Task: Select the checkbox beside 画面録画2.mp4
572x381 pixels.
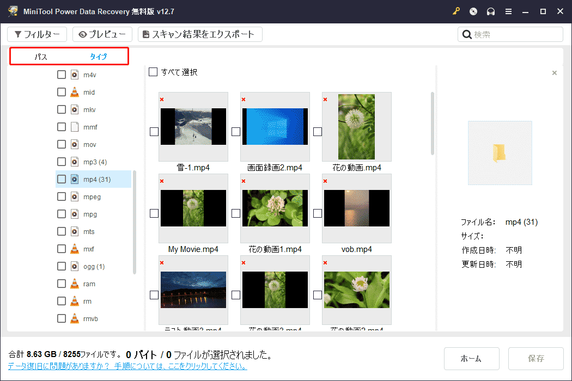Action: pos(236,131)
